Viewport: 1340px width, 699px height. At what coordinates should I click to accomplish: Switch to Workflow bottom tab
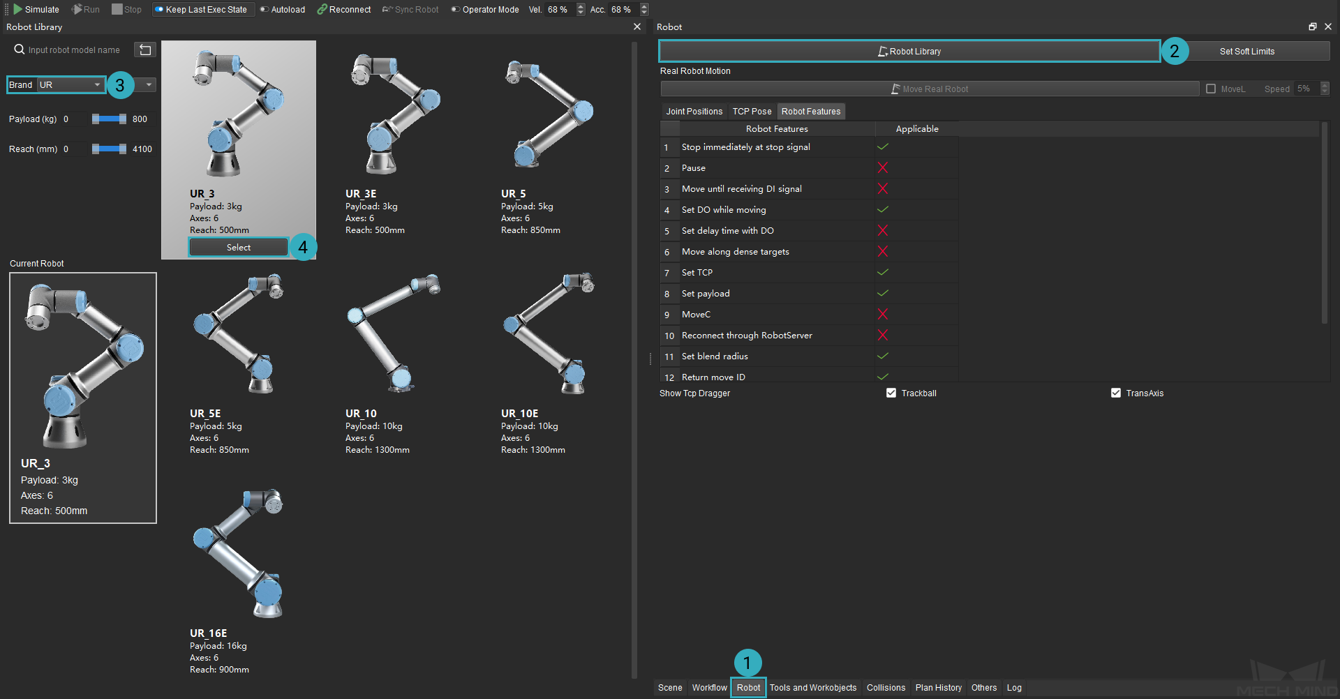pos(709,688)
